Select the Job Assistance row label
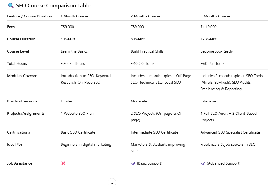Viewport: 277px width, 185px height. (20, 163)
